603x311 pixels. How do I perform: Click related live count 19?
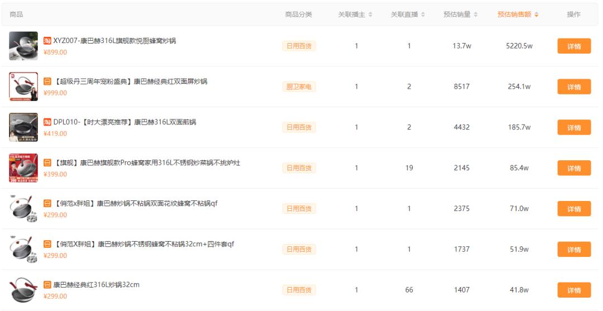click(409, 169)
